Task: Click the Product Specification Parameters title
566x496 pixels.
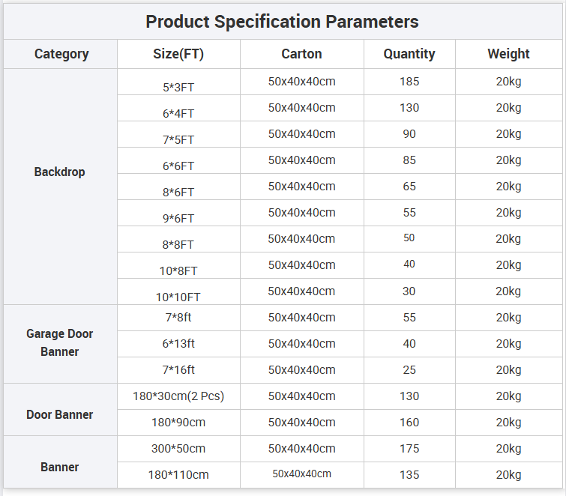Action: coord(282,21)
